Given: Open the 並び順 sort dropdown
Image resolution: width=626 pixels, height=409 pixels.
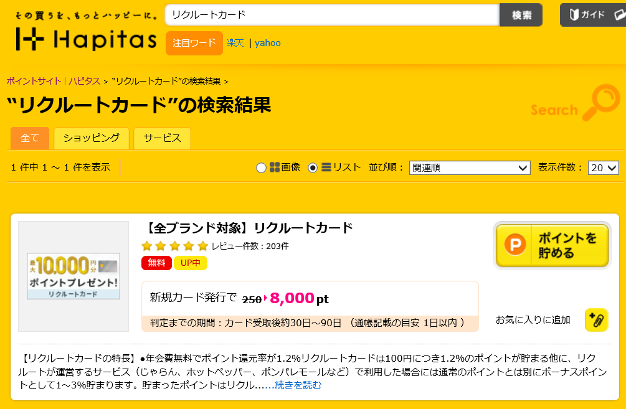Looking at the screenshot, I should pyautogui.click(x=470, y=167).
